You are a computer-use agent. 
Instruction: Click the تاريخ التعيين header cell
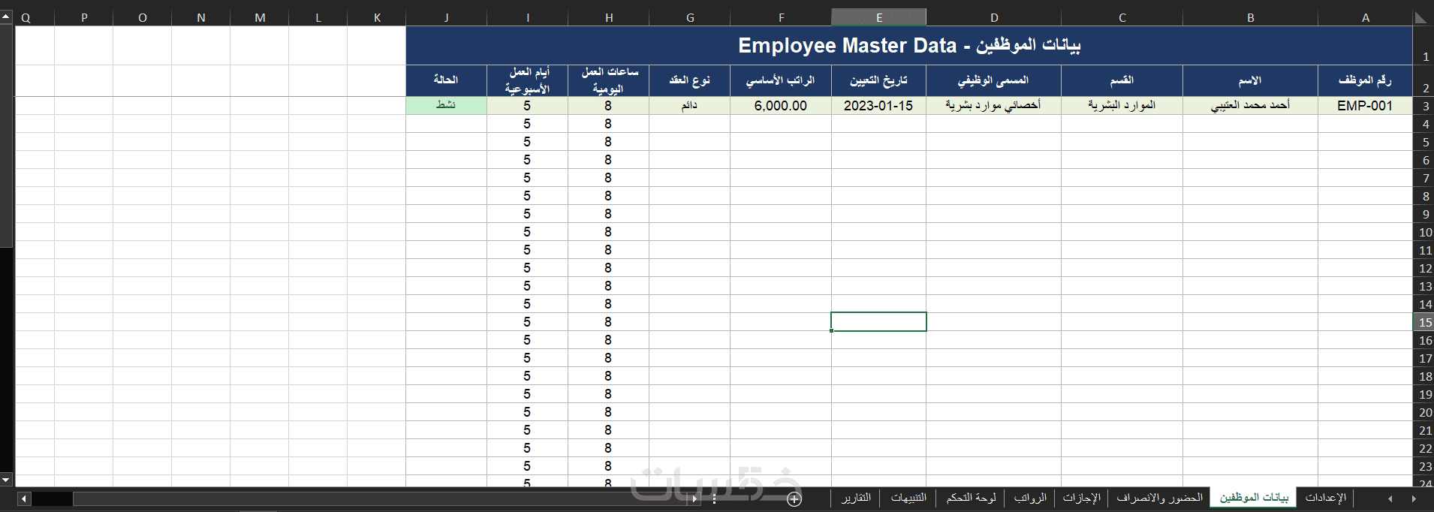pos(878,80)
